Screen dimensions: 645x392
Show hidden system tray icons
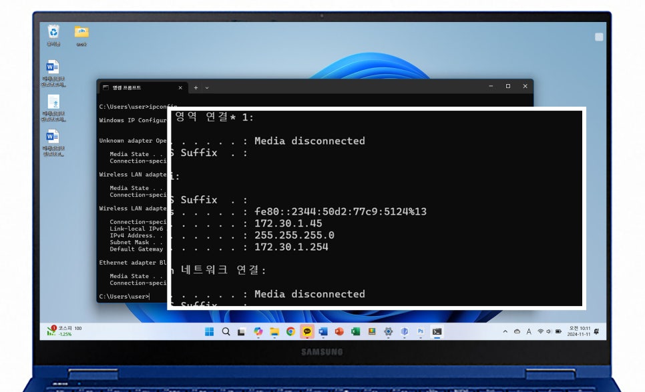tap(505, 331)
